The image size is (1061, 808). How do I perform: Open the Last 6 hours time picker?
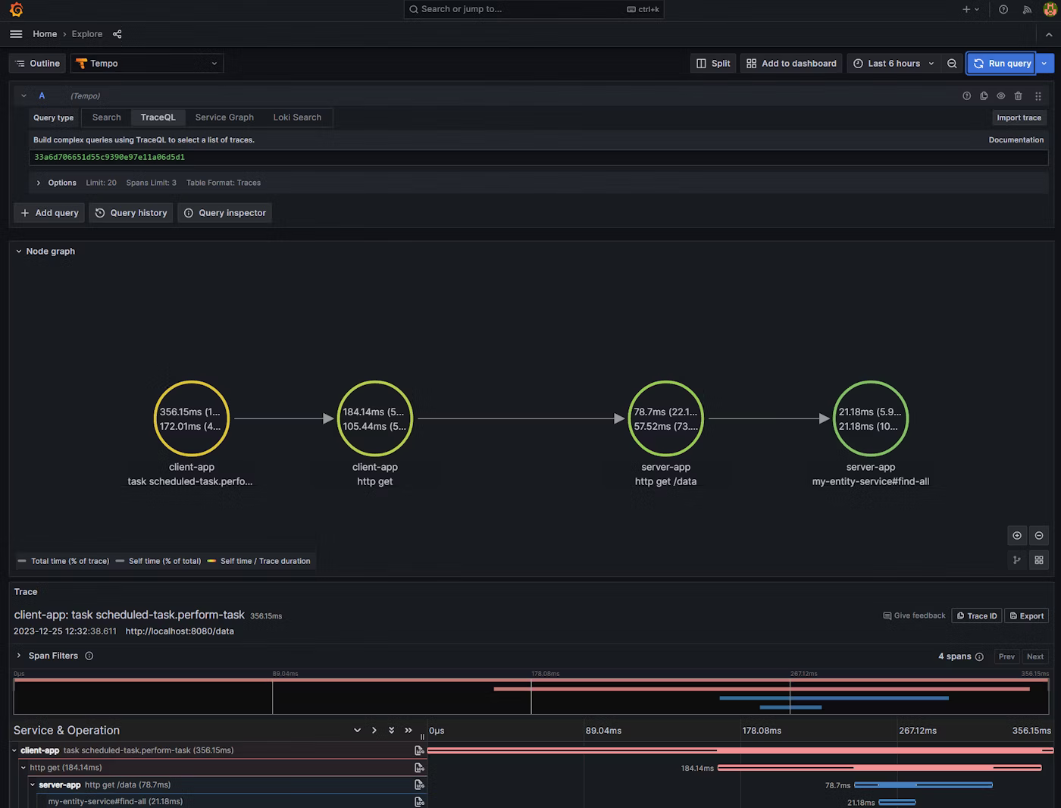(x=894, y=64)
